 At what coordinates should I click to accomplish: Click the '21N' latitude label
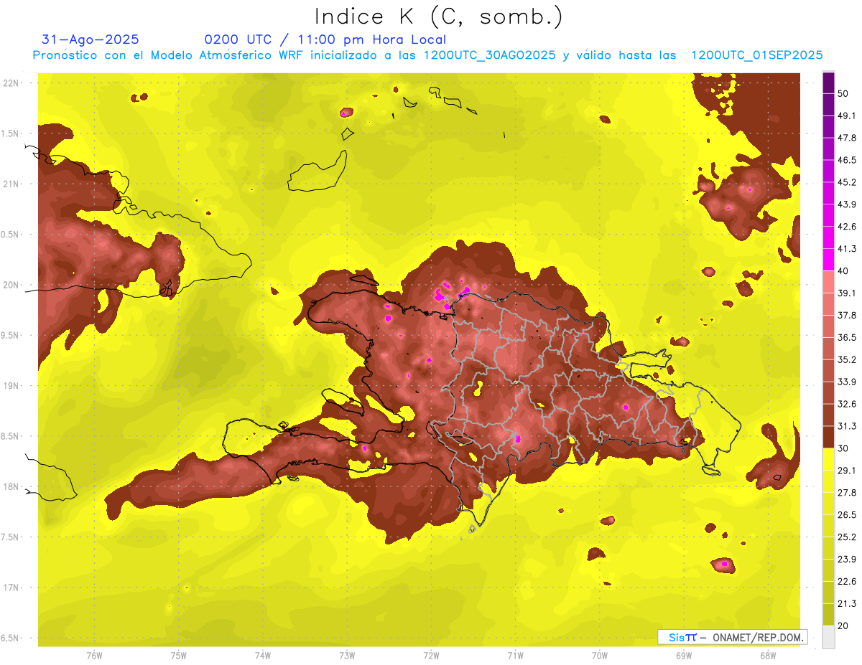pyautogui.click(x=11, y=184)
